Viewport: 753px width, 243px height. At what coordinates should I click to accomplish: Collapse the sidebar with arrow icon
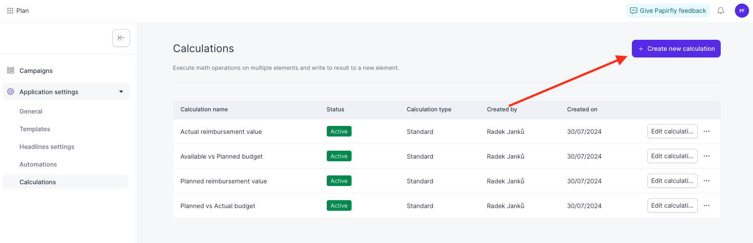click(121, 38)
